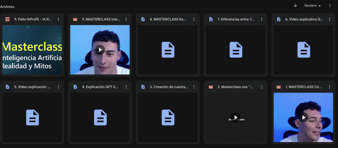Reverse sort direction with the arrow icon
Screen dimensions: 338x148
(295, 6)
